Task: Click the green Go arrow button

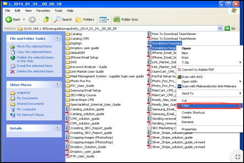Action: (x=227, y=28)
